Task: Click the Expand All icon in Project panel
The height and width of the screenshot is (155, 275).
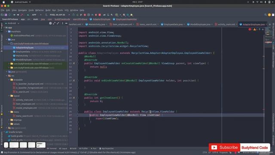Action: [54, 23]
